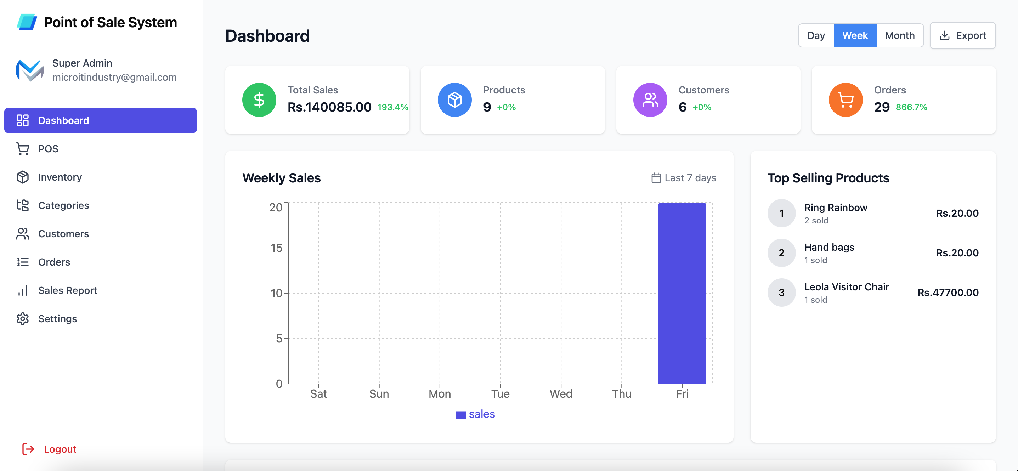Image resolution: width=1018 pixels, height=471 pixels.
Task: Click the Friday sales bar in chart
Action: [682, 293]
